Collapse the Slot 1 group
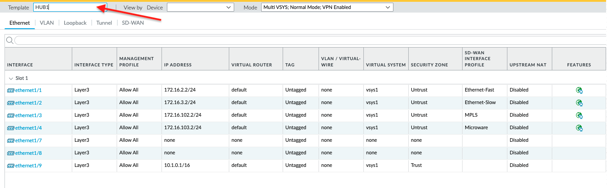 coord(11,78)
